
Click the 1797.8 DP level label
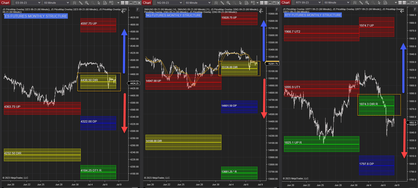click(x=367, y=163)
